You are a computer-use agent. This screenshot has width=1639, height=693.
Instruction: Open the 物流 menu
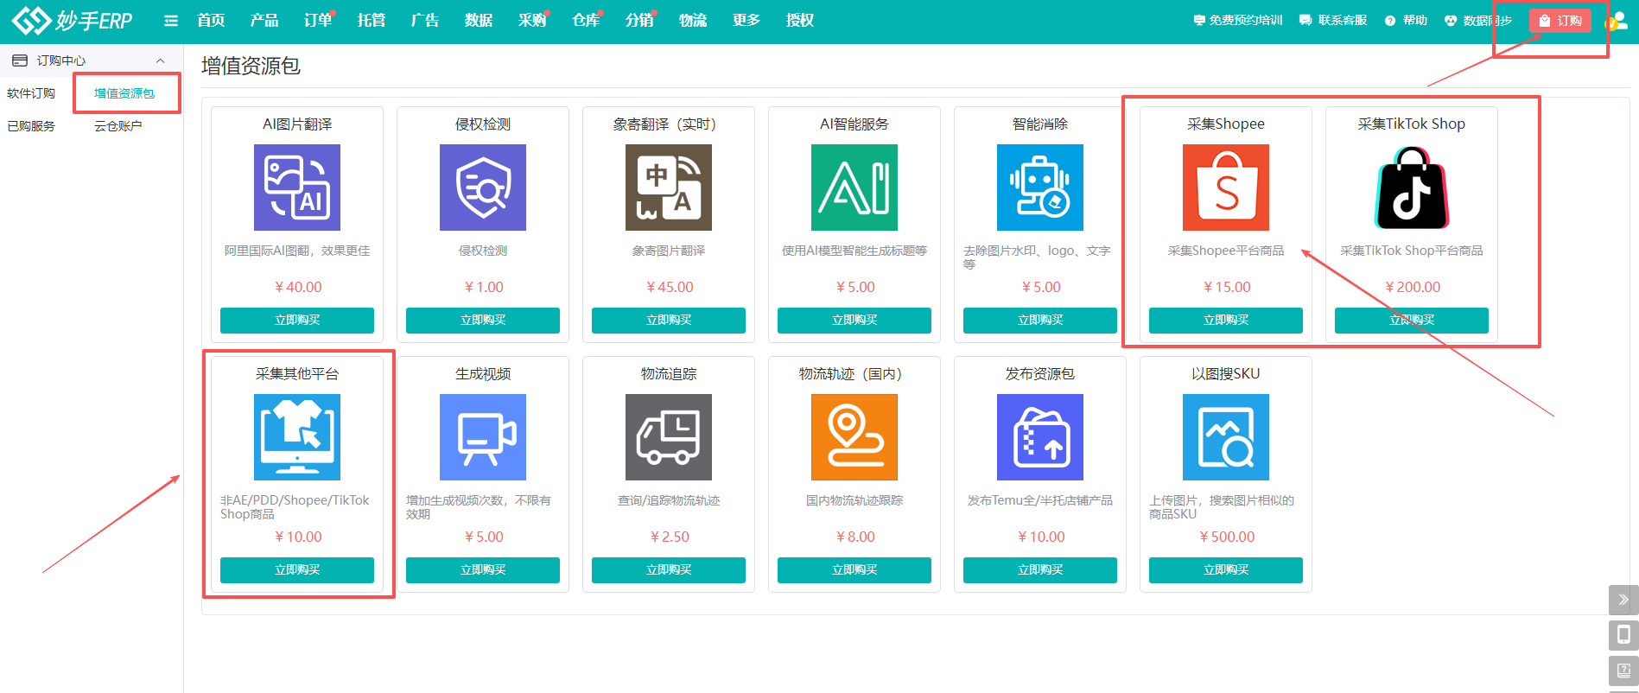click(693, 21)
